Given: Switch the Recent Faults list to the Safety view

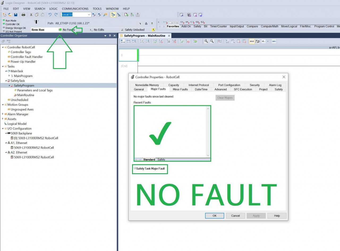Looking at the screenshot, I should point(161,159).
